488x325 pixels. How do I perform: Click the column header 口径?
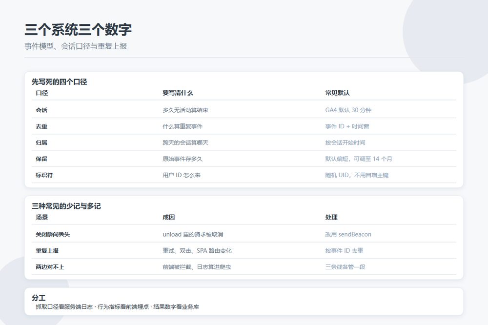[x=41, y=93]
